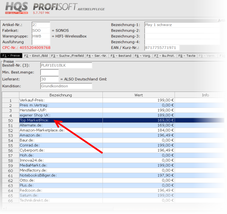Select the eigener Shop VK row
This screenshot has width=227, height=214.
click(x=113, y=115)
